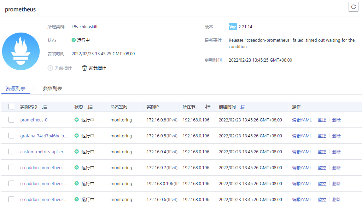The width and height of the screenshot is (362, 205).
Task: Open 监控 for instance IP 192.168.0.196 row
Action: 322,184
